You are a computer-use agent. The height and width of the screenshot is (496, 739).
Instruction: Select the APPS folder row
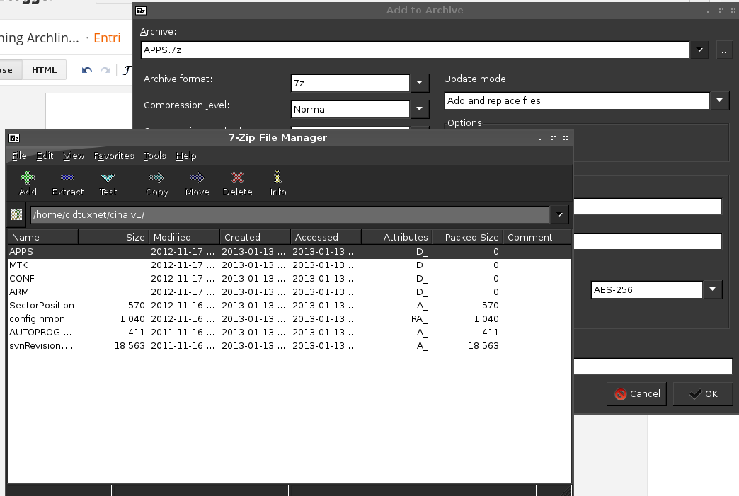point(290,251)
